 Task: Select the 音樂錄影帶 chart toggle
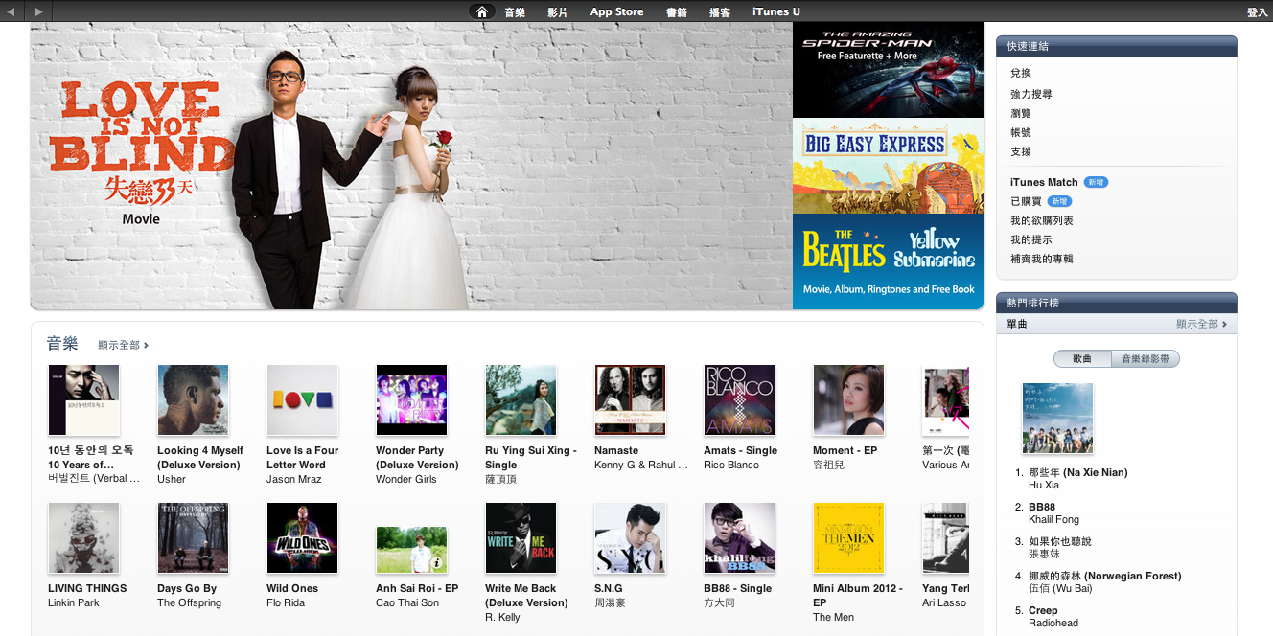tap(1146, 358)
